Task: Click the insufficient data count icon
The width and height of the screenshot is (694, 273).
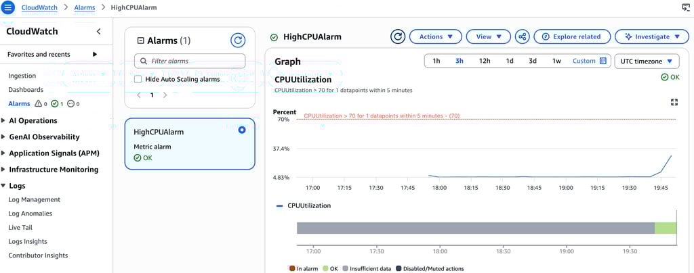Action: (x=71, y=103)
